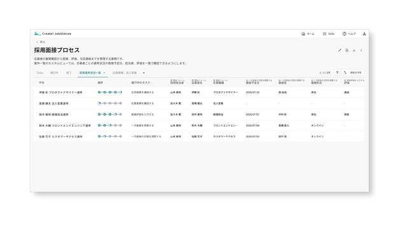This screenshot has height=228, width=407.
Task: Switch to the tab right of 進行中
Action: pos(69,73)
